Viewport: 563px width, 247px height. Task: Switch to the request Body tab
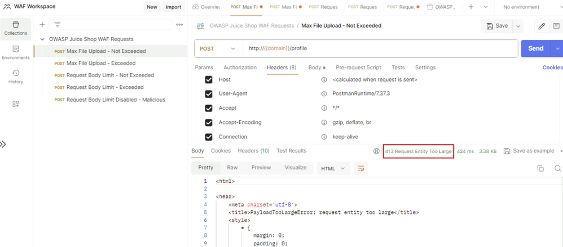[x=316, y=68]
